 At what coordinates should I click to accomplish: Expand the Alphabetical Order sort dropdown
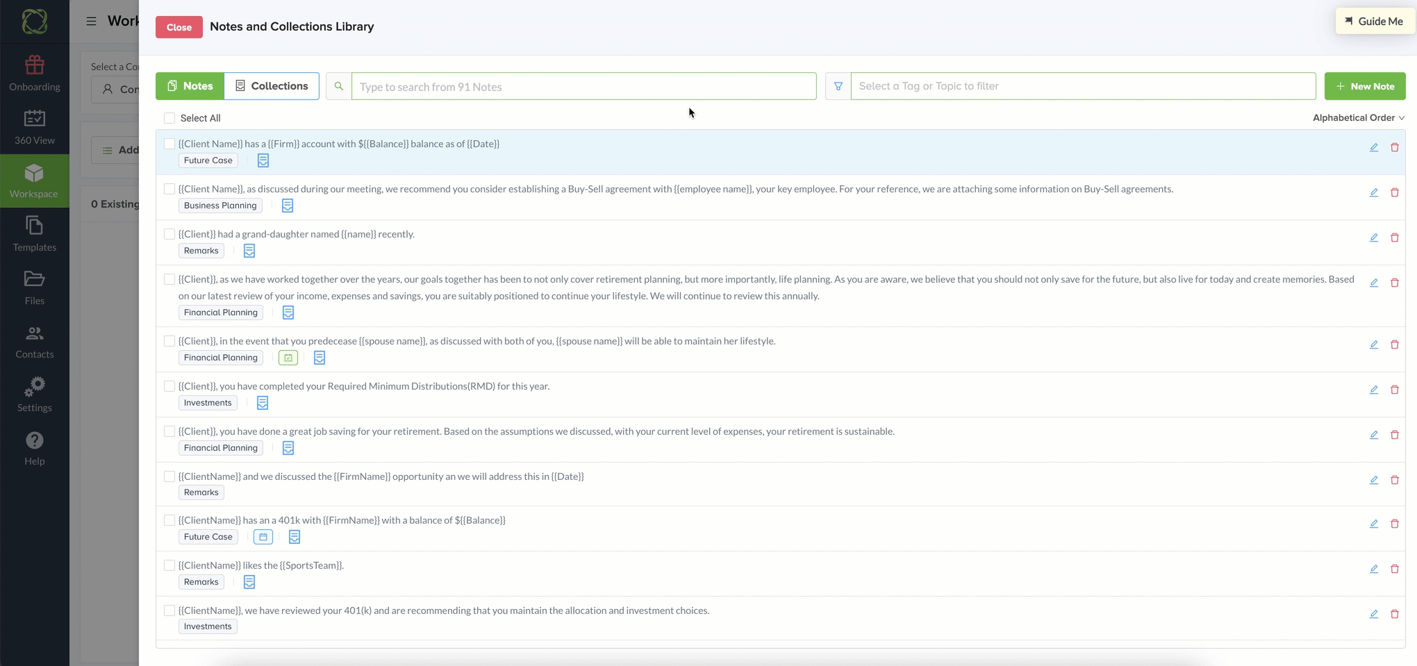click(1358, 117)
